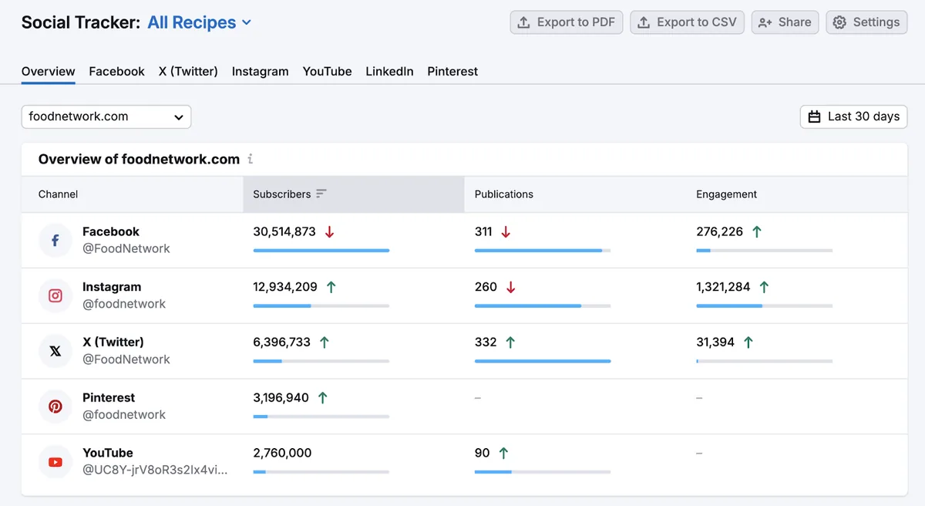Click the calendar icon in date range button

click(x=815, y=117)
